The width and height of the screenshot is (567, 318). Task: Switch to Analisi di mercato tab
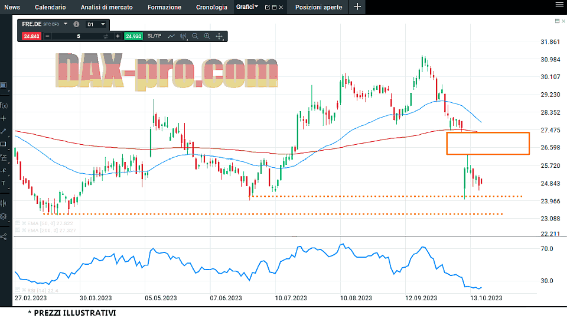(x=107, y=7)
